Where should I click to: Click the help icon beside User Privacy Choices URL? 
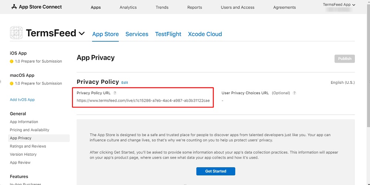coord(295,93)
